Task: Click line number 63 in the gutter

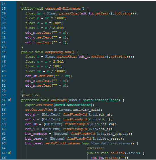Action: pos(4,143)
